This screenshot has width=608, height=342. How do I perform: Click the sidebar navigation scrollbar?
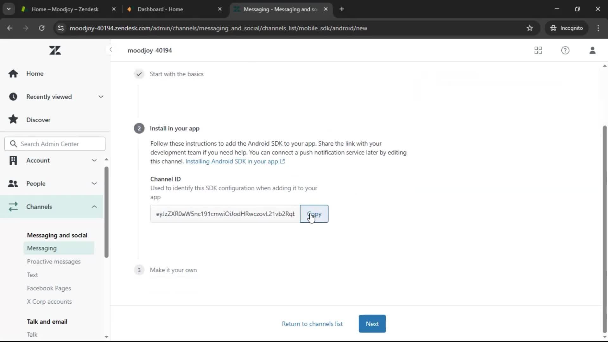point(106,212)
